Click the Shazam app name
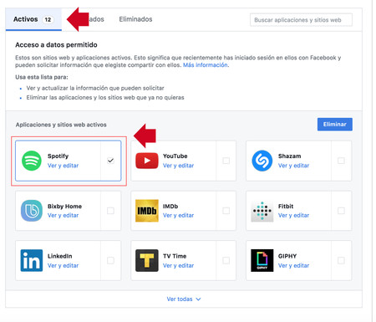376x322 pixels. point(289,156)
